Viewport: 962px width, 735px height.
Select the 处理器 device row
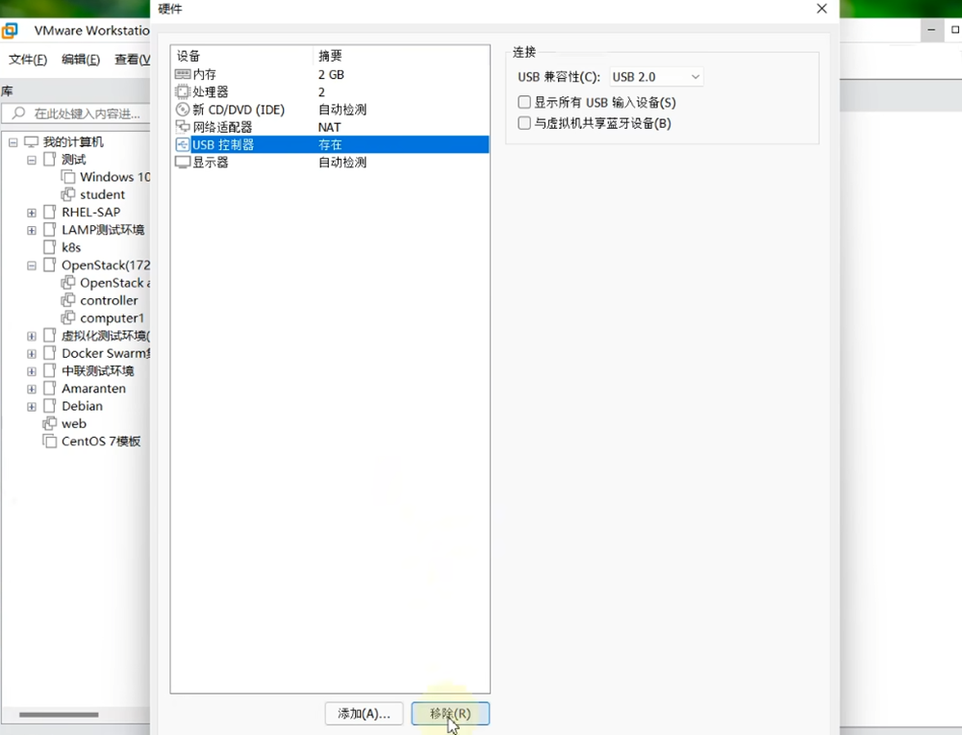point(330,92)
